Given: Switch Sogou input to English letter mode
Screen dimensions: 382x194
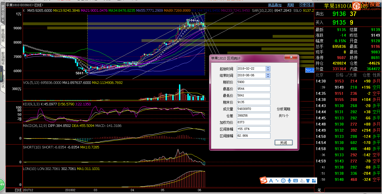Looking at the screenshot, I should coord(271,181).
